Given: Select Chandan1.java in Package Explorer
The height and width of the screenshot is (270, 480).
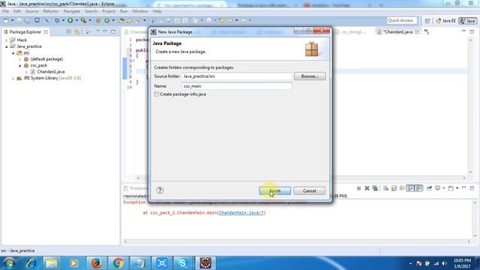Looking at the screenshot, I should click(x=51, y=72).
